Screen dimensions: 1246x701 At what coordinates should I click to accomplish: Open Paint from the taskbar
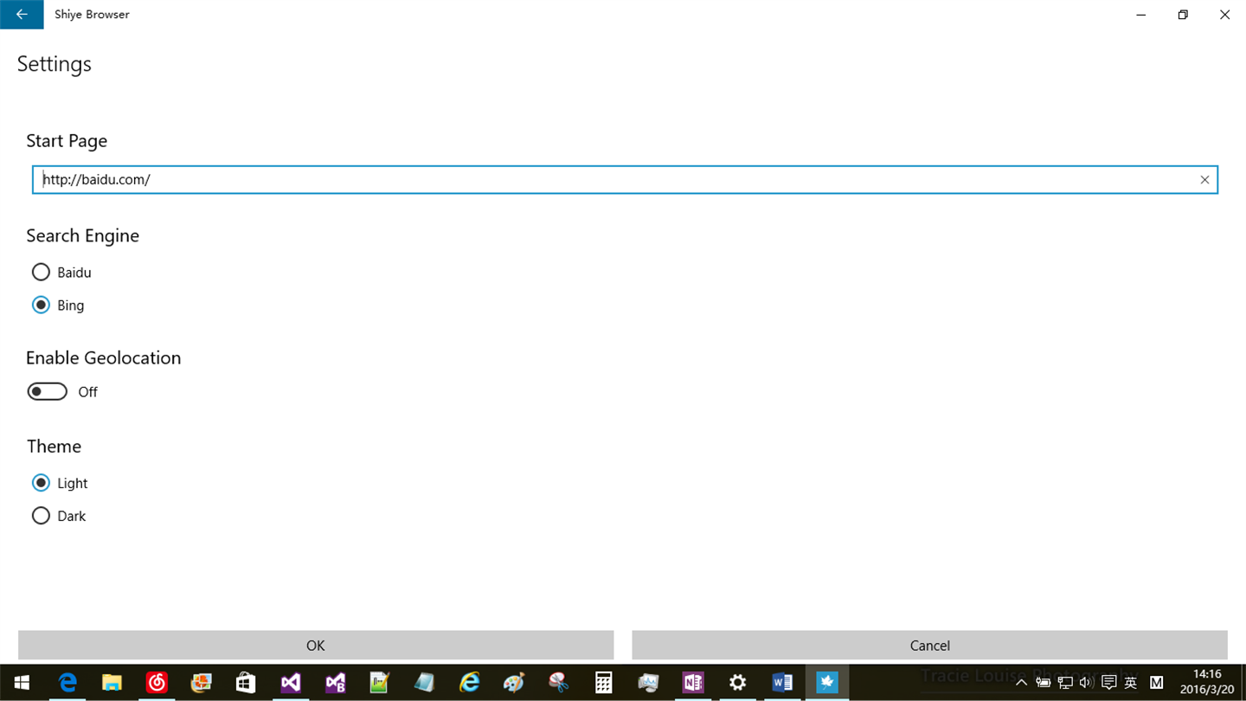tap(514, 683)
